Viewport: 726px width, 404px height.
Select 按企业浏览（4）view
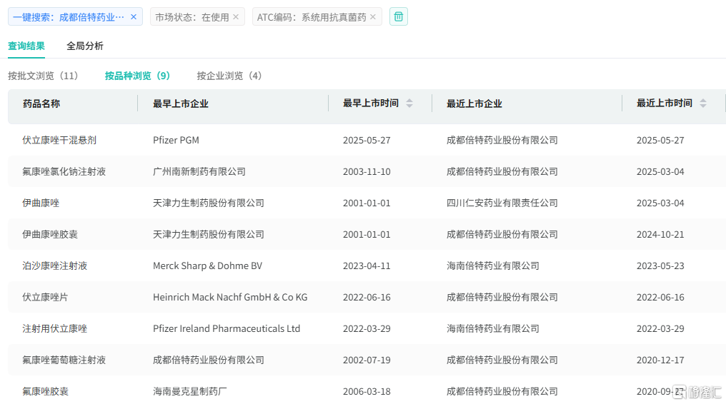[x=229, y=76]
